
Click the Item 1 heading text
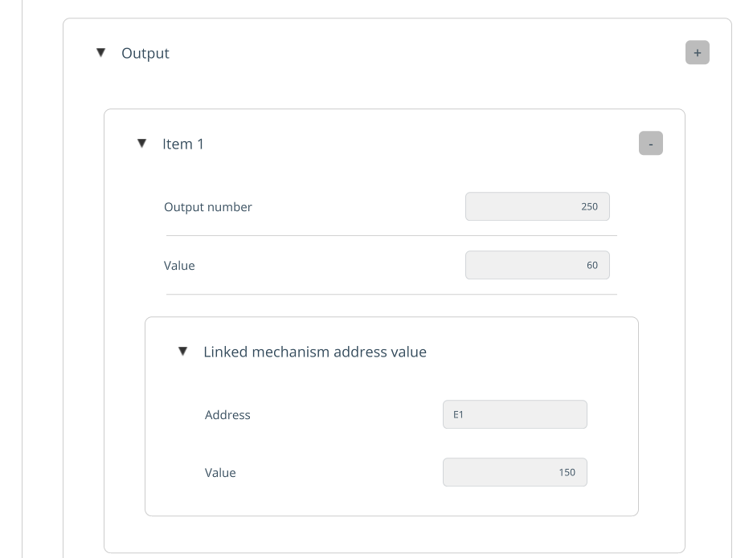click(183, 144)
